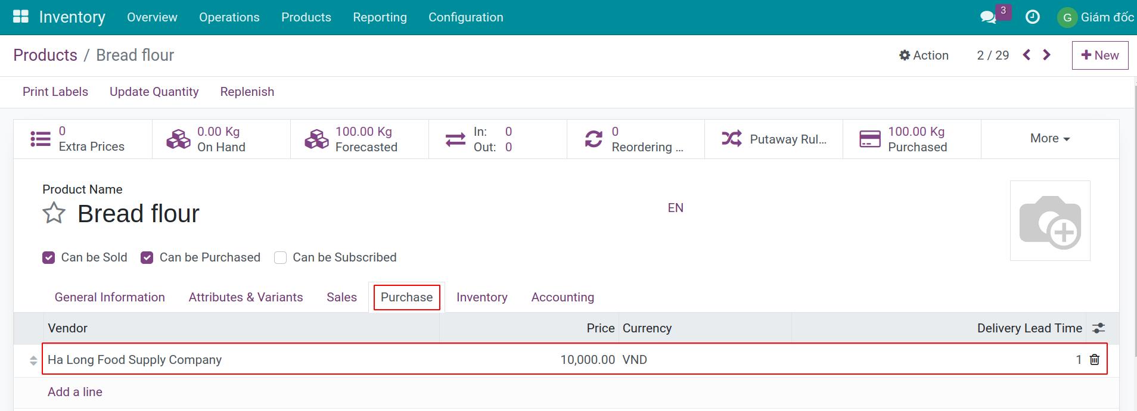
Task: Open the Configuration menu
Action: pos(465,17)
